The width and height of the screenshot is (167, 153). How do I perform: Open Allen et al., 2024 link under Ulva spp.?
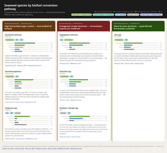tap(119, 63)
